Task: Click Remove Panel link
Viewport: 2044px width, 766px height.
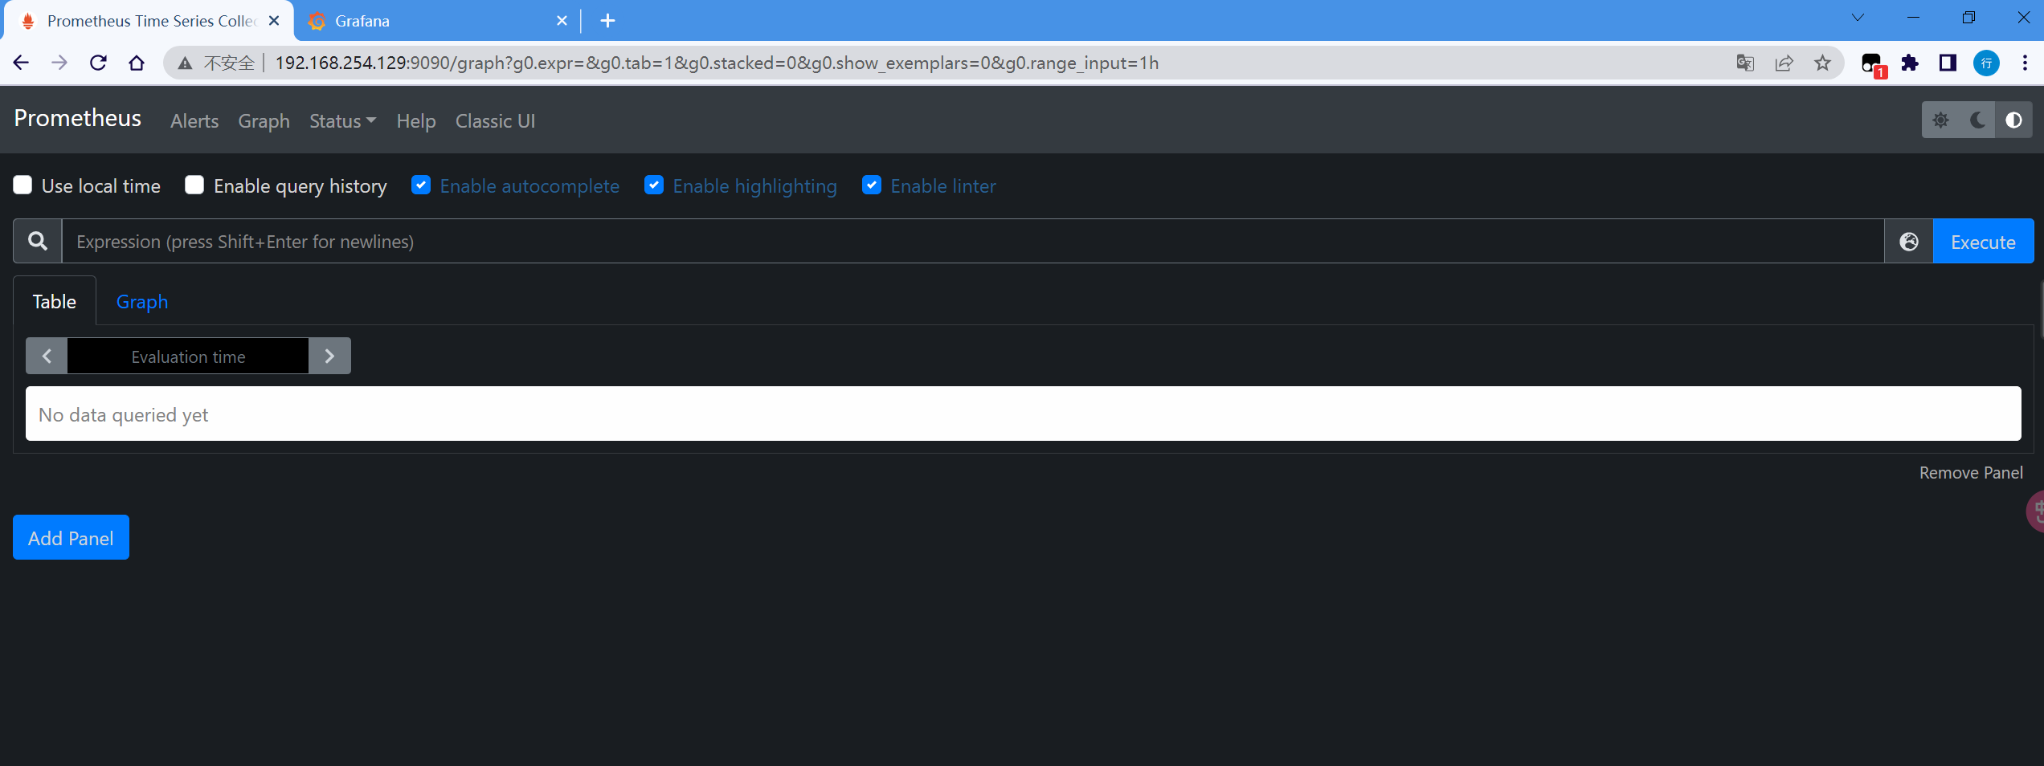Action: pos(1971,472)
